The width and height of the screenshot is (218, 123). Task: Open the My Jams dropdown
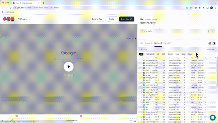click(24, 19)
